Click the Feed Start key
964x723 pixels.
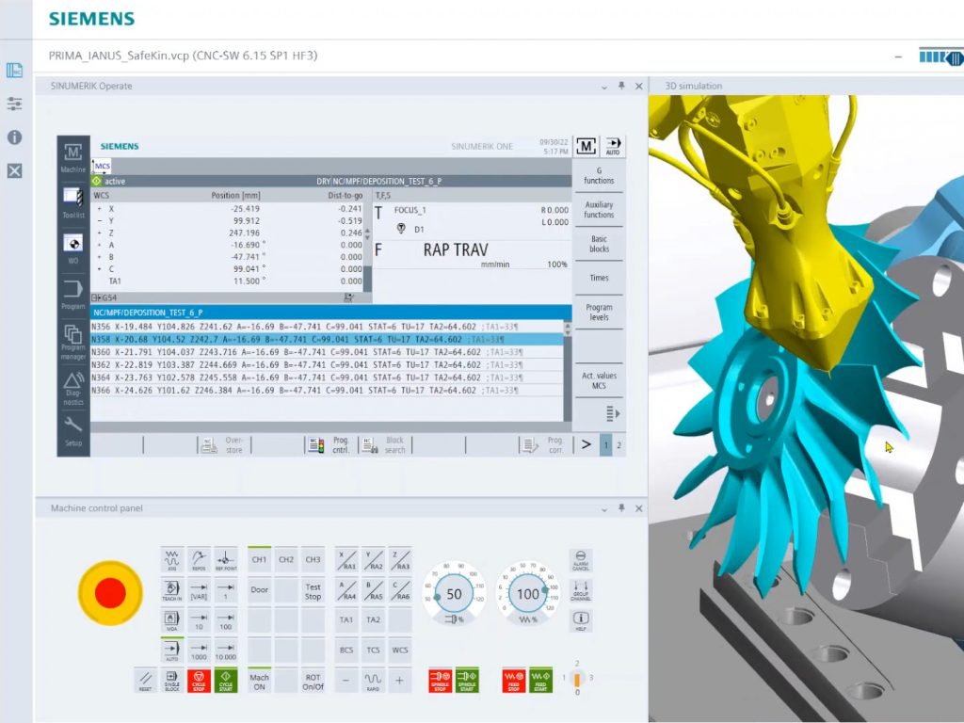[539, 679]
